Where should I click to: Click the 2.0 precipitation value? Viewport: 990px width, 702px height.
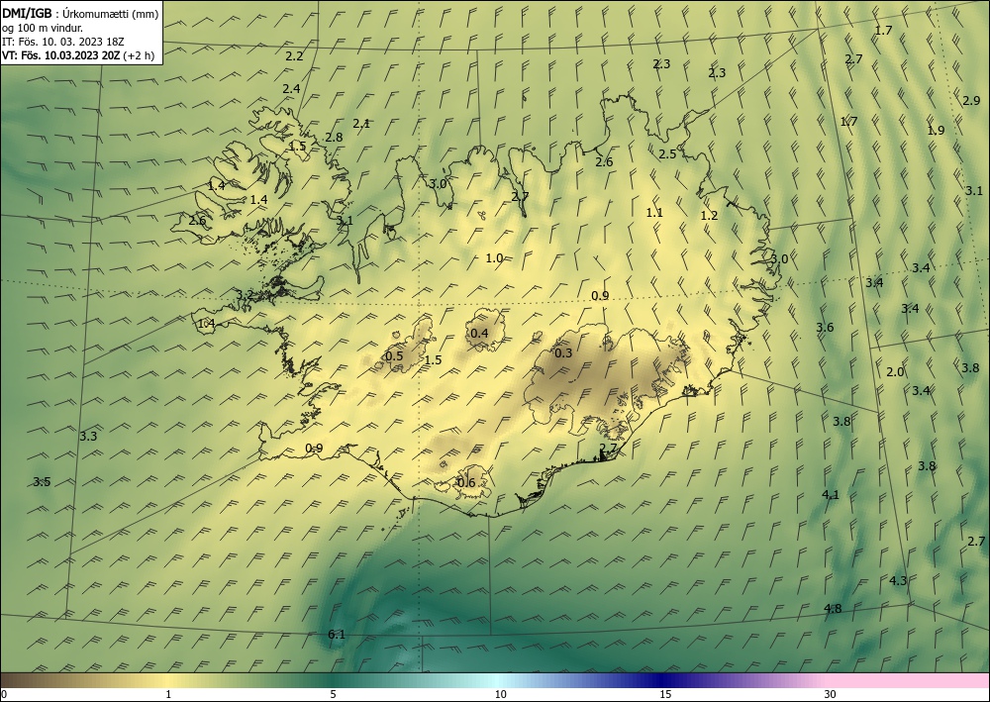coord(895,372)
